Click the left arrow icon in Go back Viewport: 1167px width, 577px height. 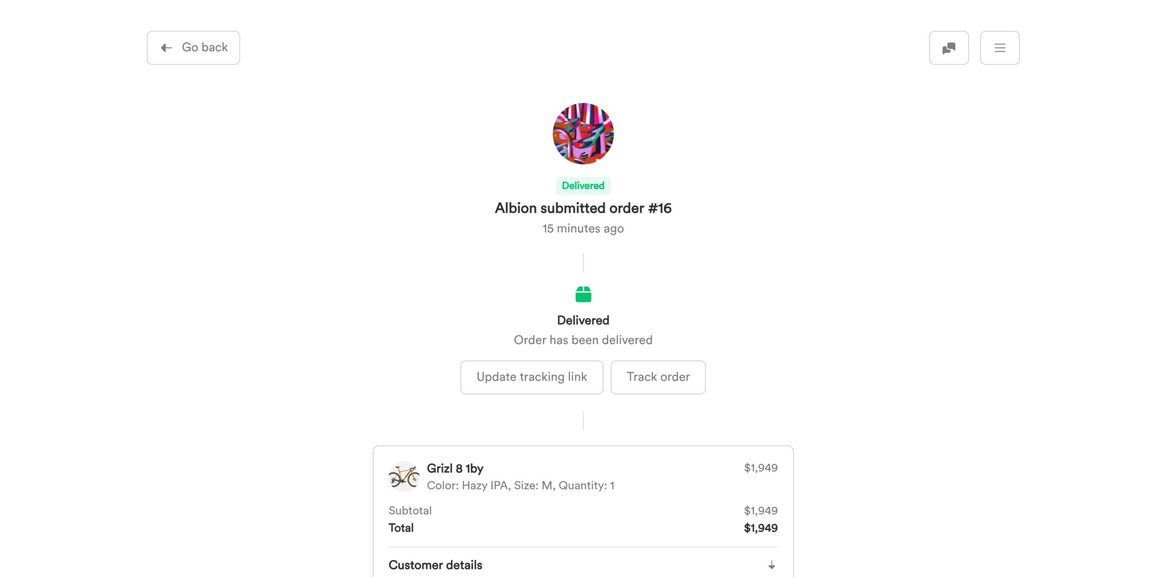pyautogui.click(x=166, y=48)
